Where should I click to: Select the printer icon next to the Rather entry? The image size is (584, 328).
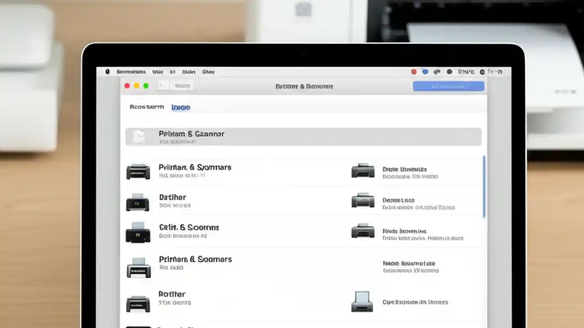point(138,304)
